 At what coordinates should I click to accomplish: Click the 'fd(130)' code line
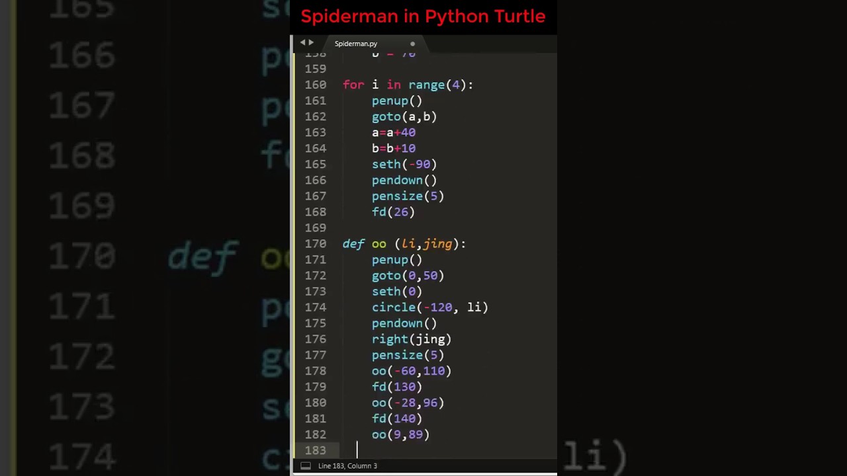(397, 387)
